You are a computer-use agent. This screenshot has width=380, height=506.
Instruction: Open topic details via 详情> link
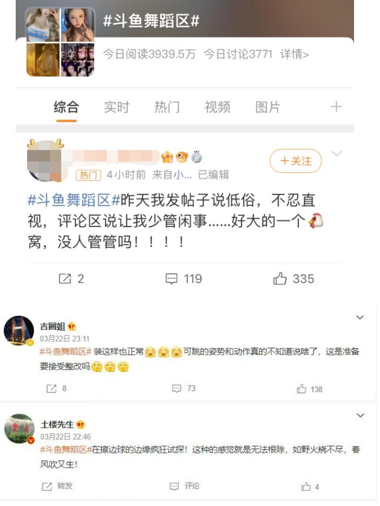[294, 54]
